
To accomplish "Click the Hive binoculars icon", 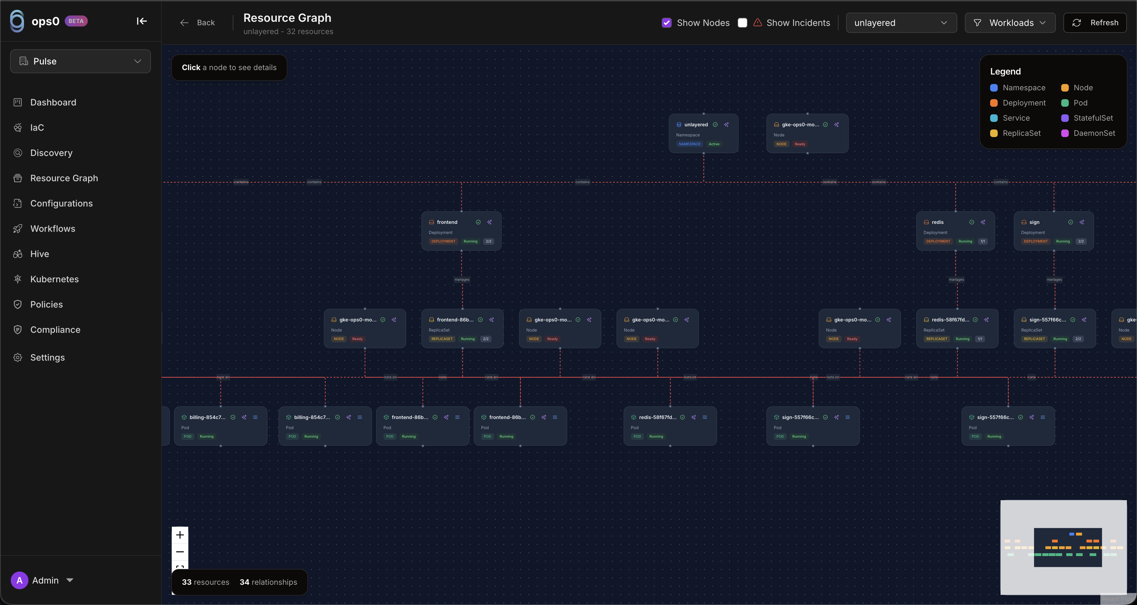I will click(x=18, y=254).
